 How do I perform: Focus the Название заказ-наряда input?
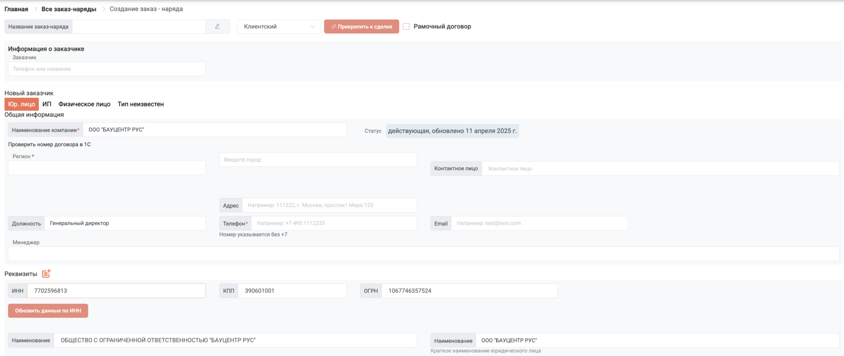click(139, 27)
